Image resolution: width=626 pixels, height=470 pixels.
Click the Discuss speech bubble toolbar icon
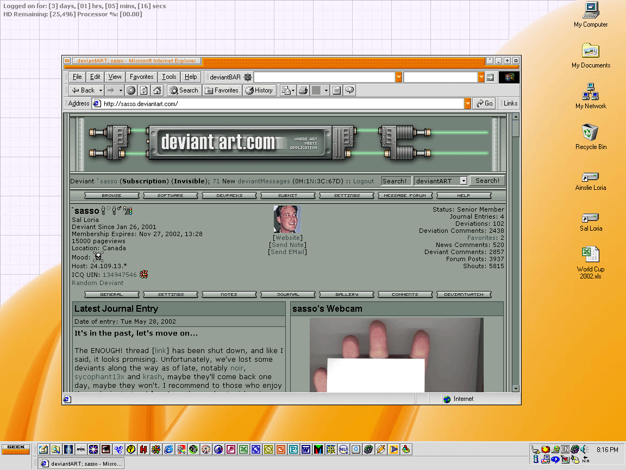[349, 90]
